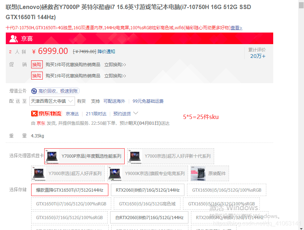
Task: Click the second 立即换购>> link
Action: pyautogui.click(x=115, y=76)
